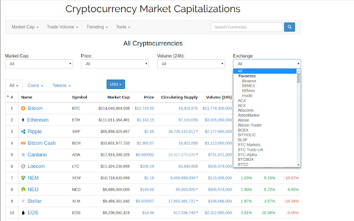The width and height of the screenshot is (354, 221).
Task: Click the blue search magnifier button
Action: pos(289,27)
